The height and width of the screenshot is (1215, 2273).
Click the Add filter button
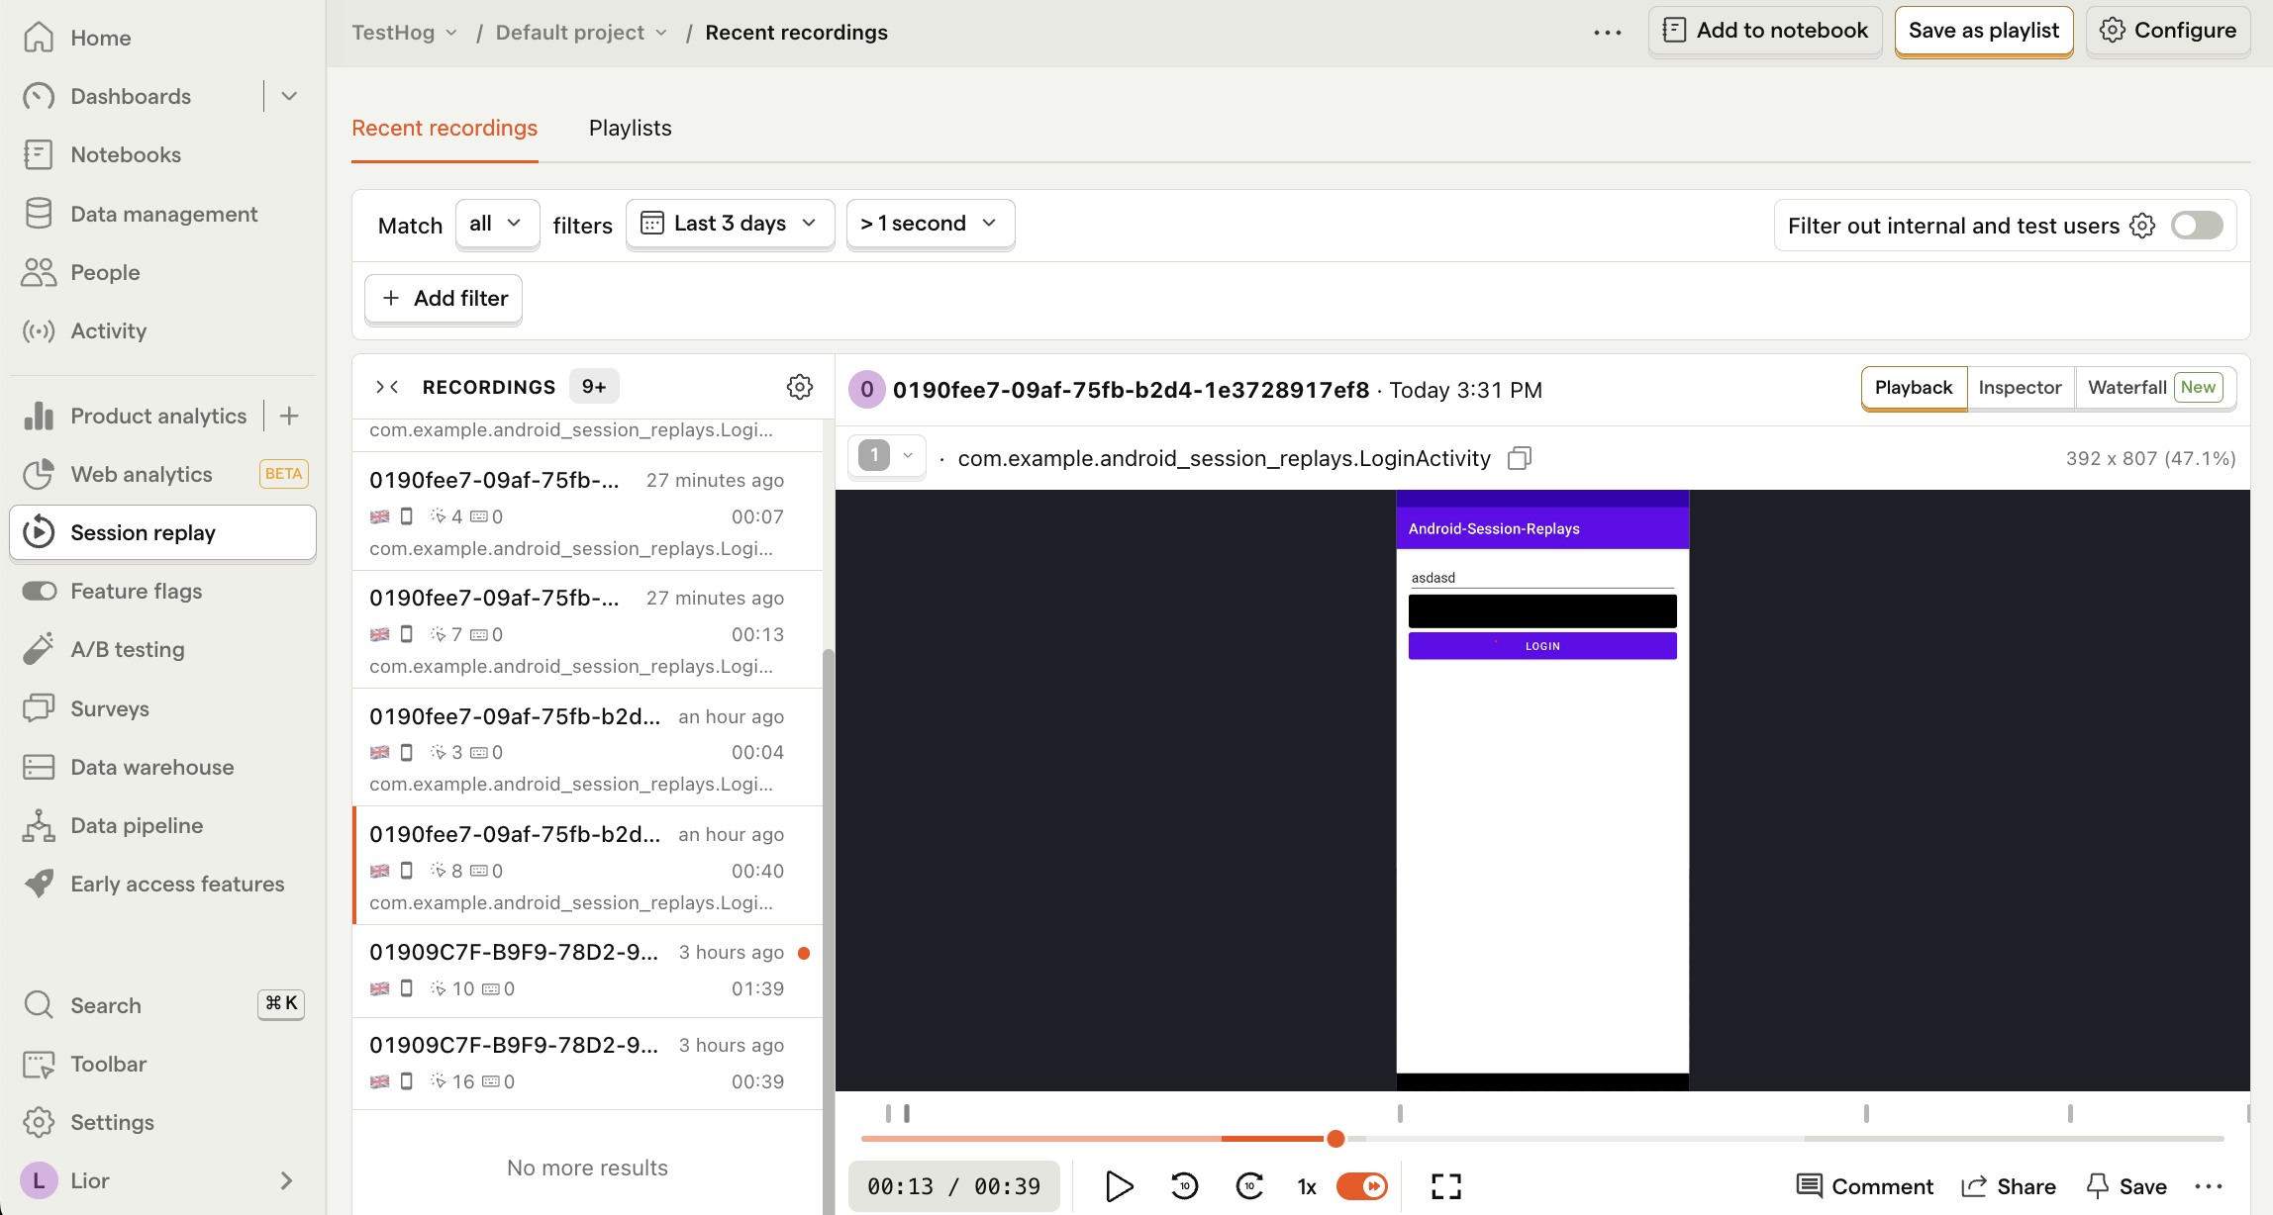click(x=444, y=298)
